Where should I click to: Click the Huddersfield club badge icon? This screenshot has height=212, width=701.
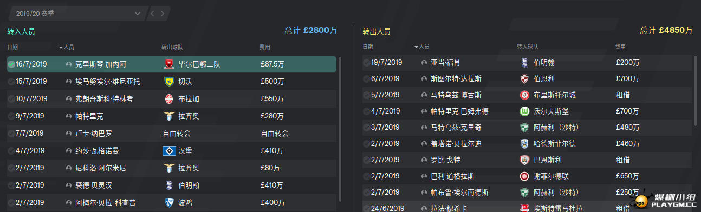tap(524, 143)
